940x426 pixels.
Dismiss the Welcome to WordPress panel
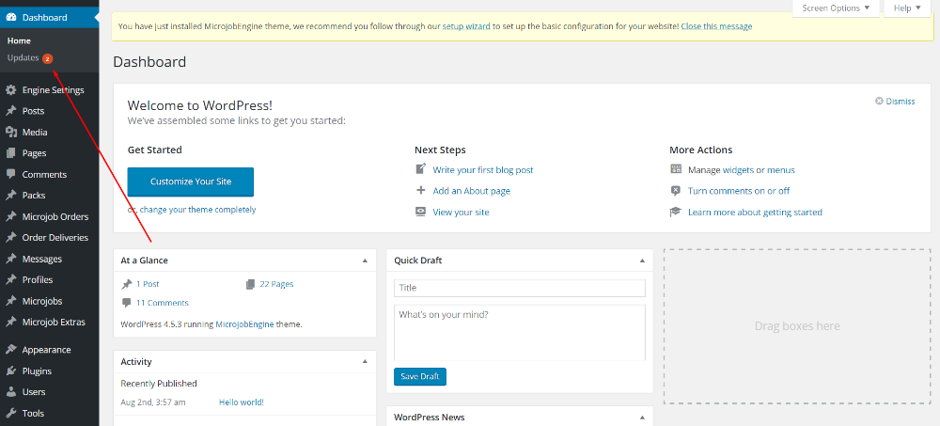(x=895, y=102)
